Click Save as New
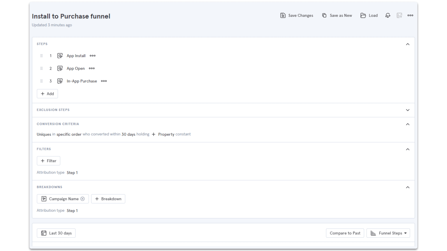 click(x=337, y=15)
